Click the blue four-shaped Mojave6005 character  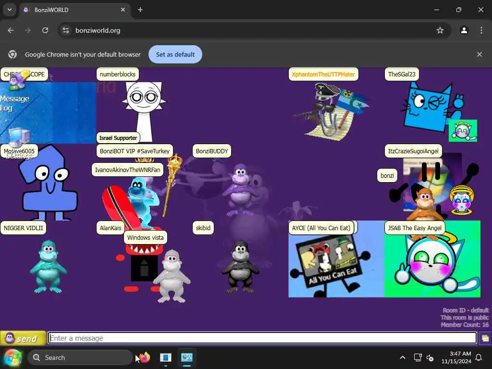pyautogui.click(x=48, y=184)
